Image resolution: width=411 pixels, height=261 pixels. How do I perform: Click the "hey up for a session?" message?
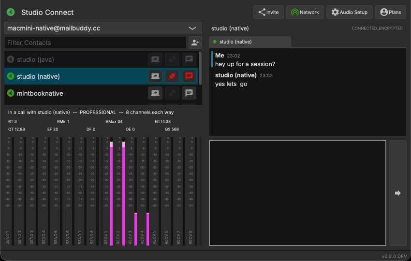245,64
